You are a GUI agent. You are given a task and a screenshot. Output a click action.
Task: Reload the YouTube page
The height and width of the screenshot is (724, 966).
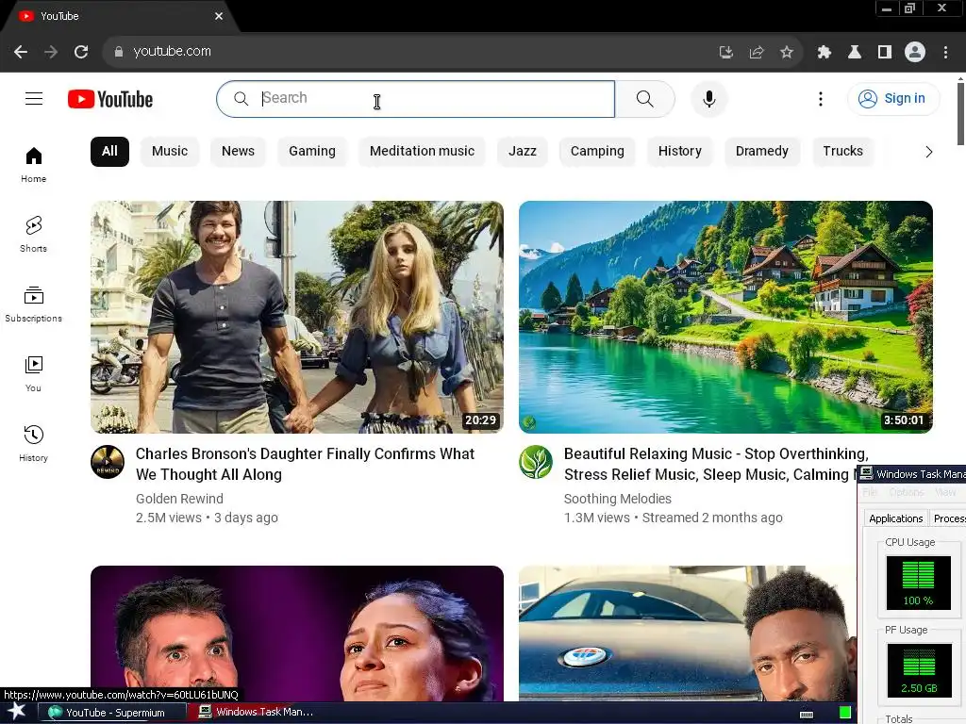click(x=81, y=52)
